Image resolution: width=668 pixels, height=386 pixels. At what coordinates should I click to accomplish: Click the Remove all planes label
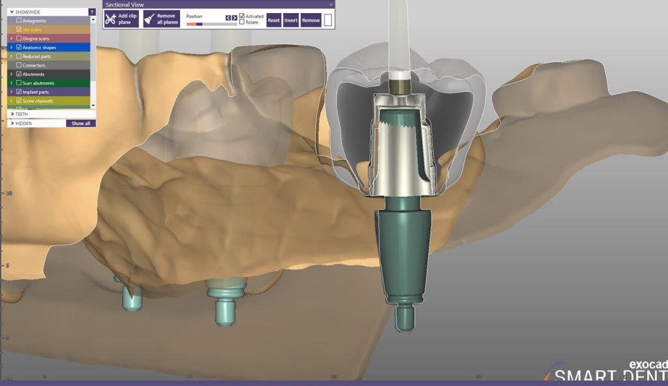pyautogui.click(x=167, y=19)
